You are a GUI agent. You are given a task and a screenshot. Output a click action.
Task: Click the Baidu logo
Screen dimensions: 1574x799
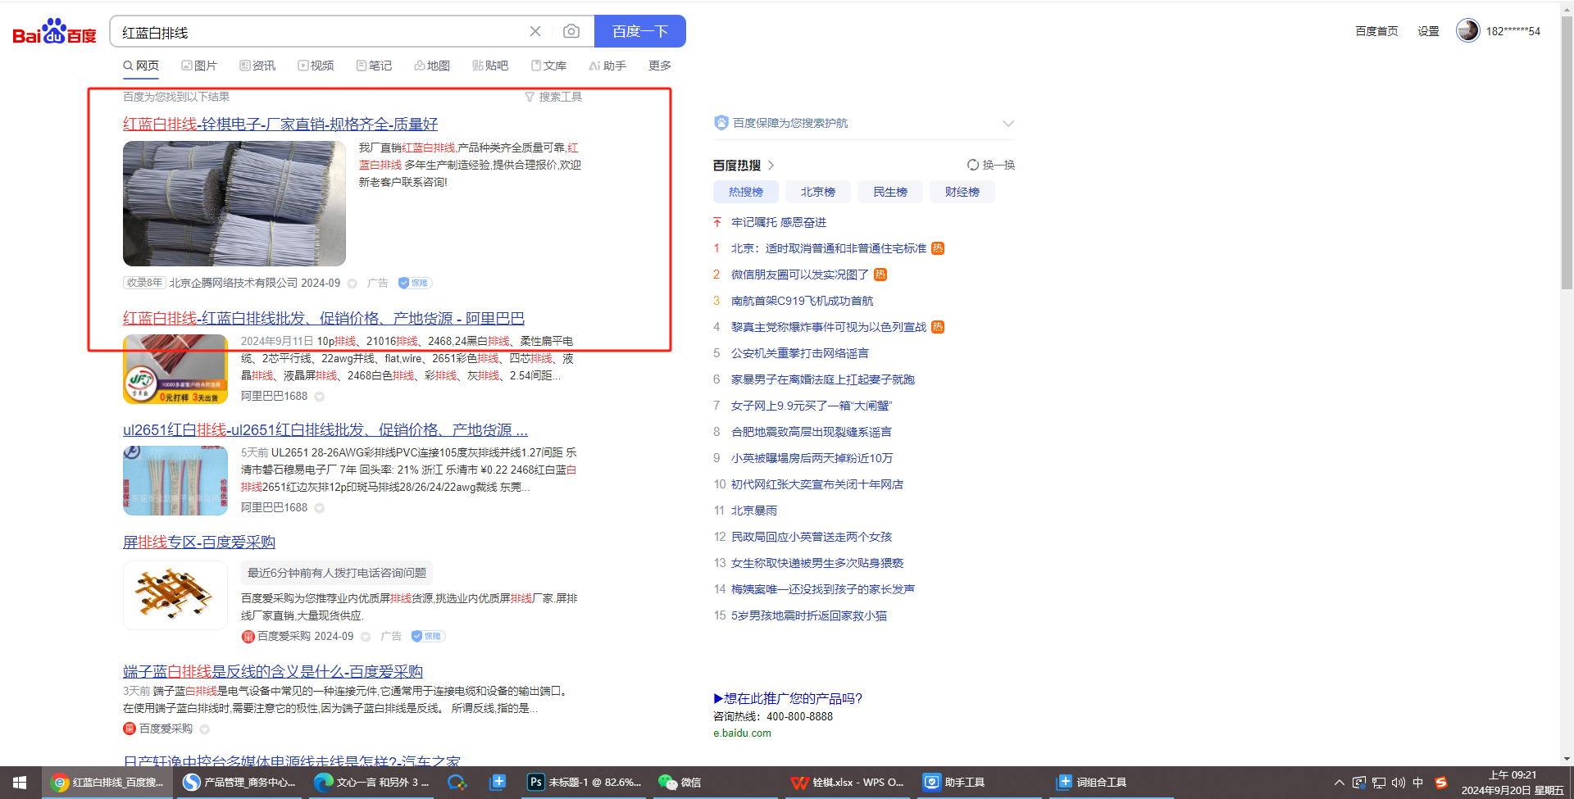pos(54,32)
